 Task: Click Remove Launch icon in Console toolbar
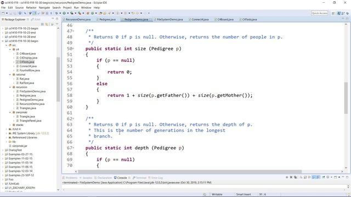(x=291, y=177)
